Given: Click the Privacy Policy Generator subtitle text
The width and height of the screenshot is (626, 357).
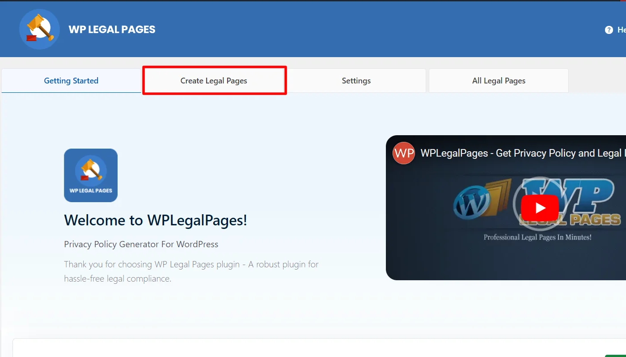Looking at the screenshot, I should click(140, 244).
